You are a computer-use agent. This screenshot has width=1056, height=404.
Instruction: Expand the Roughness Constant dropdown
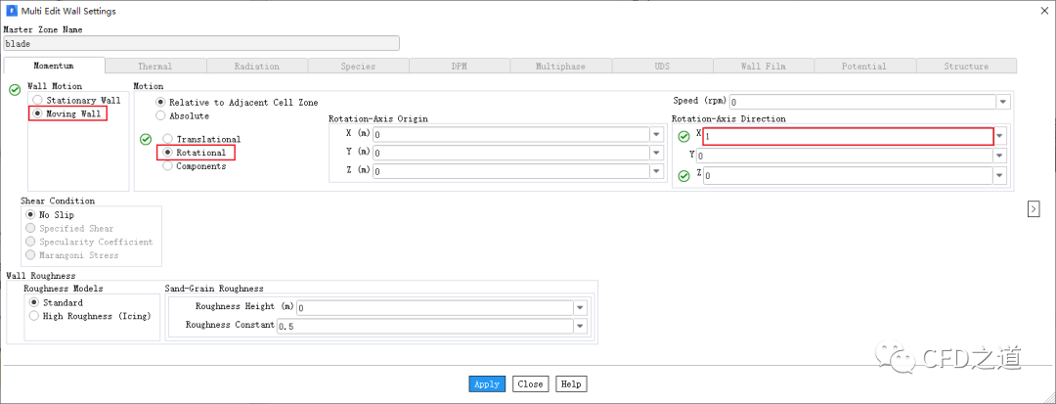[x=580, y=326]
